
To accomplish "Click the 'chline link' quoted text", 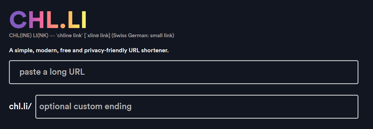I will click(x=69, y=35).
